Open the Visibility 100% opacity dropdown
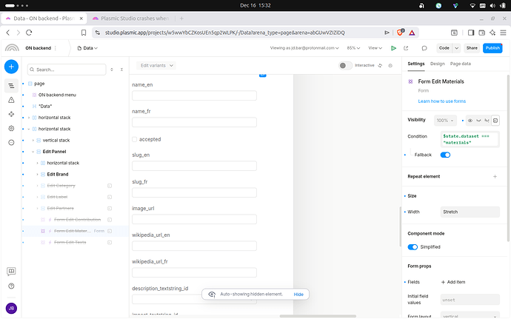 (445, 121)
